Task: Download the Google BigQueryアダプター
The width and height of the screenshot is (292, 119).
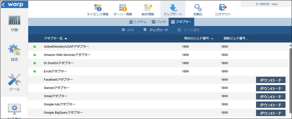Action: pyautogui.click(x=271, y=113)
